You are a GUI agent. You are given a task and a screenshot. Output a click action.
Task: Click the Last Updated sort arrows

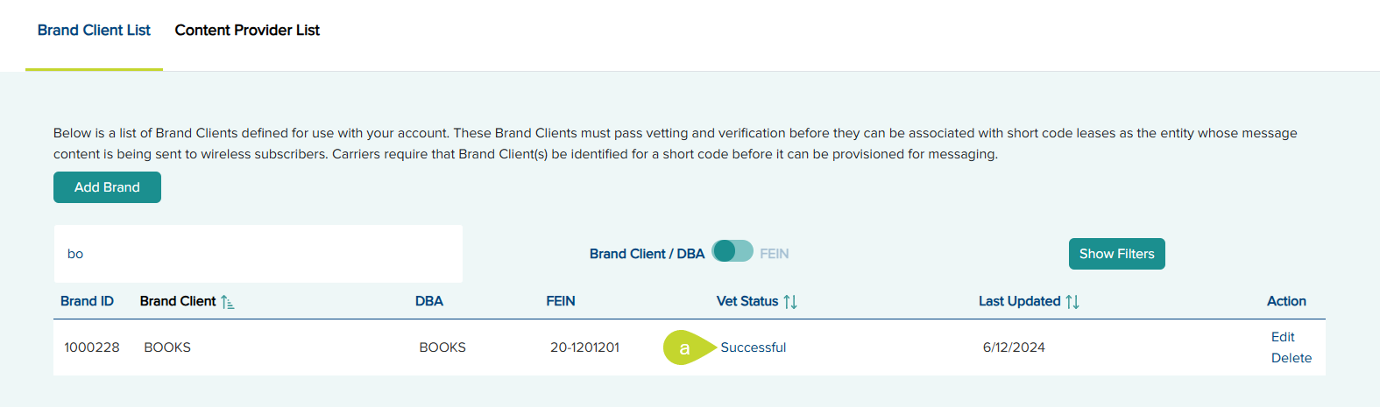pos(1072,302)
